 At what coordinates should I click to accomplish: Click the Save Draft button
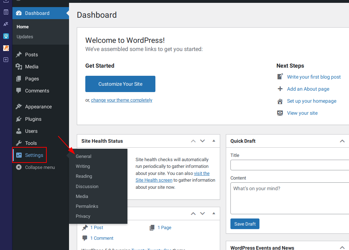click(x=245, y=224)
